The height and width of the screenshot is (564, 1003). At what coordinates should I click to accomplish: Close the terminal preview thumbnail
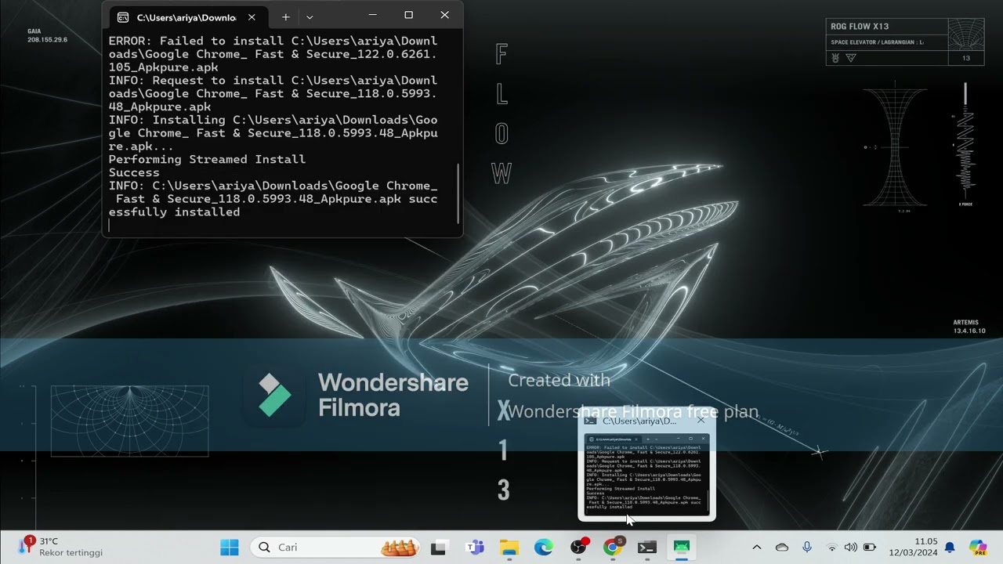(701, 420)
